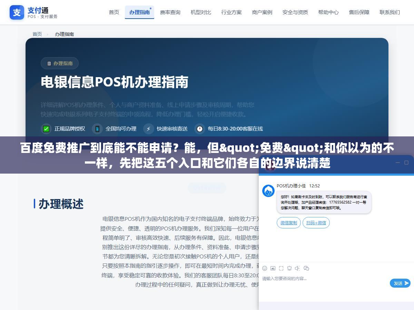Screen dimensions: 414x310
Task: Click the lightning icon beside 快速审核寄送
Action: pyautogui.click(x=149, y=129)
